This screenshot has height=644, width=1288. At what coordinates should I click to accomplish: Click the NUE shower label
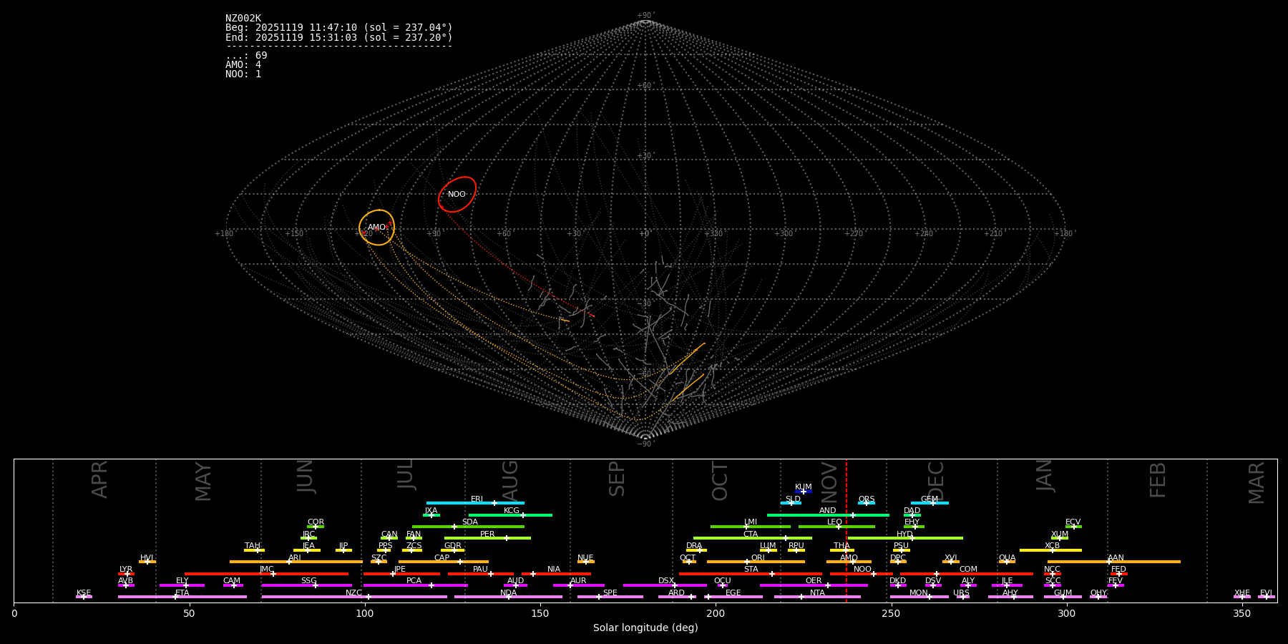pos(586,558)
